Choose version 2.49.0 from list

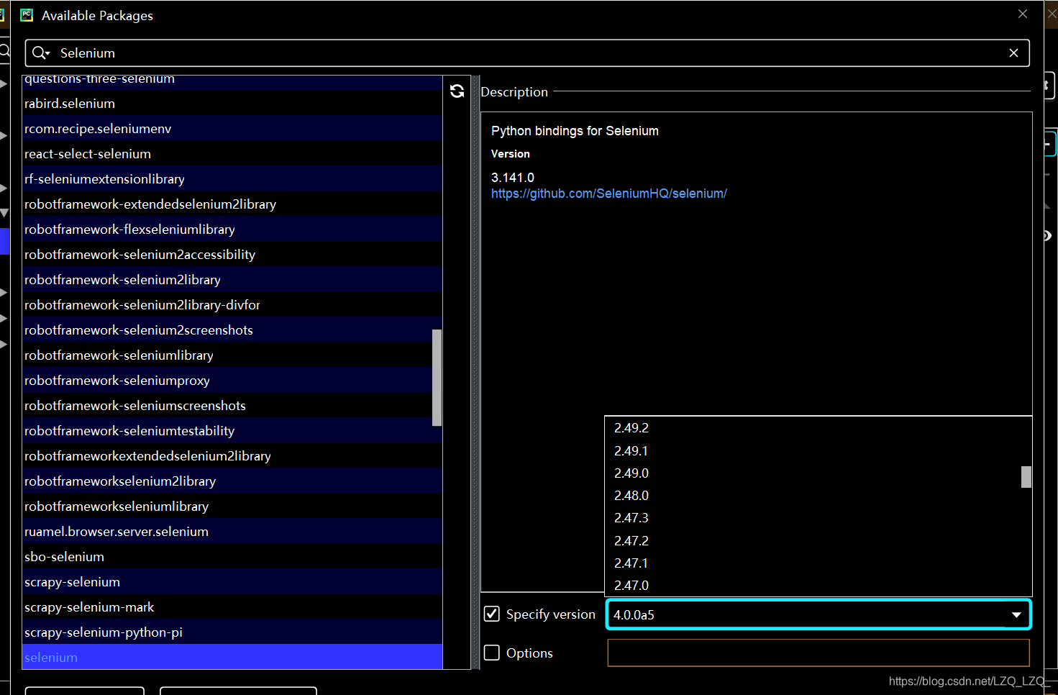coord(813,473)
